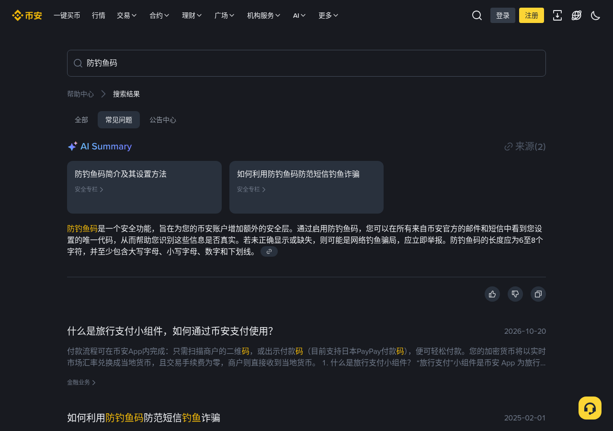Open the download app icon
Image resolution: width=613 pixels, height=431 pixels.
pos(557,15)
